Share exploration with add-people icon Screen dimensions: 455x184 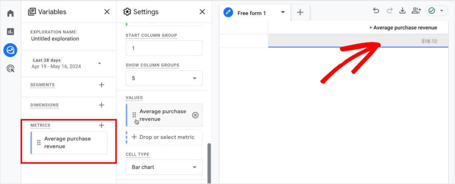pyautogui.click(x=416, y=11)
